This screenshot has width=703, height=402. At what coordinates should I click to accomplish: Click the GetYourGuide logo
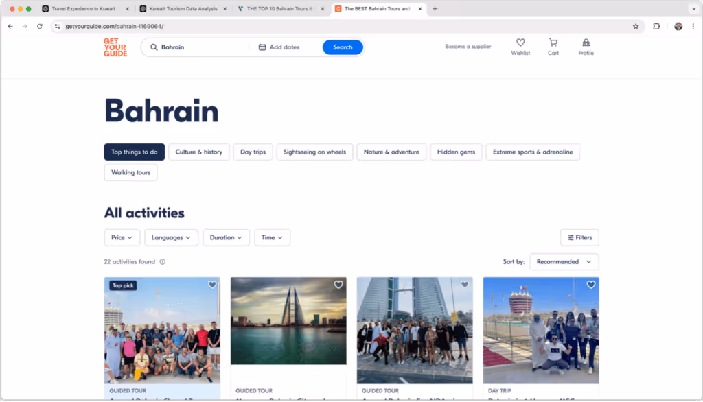tap(115, 47)
